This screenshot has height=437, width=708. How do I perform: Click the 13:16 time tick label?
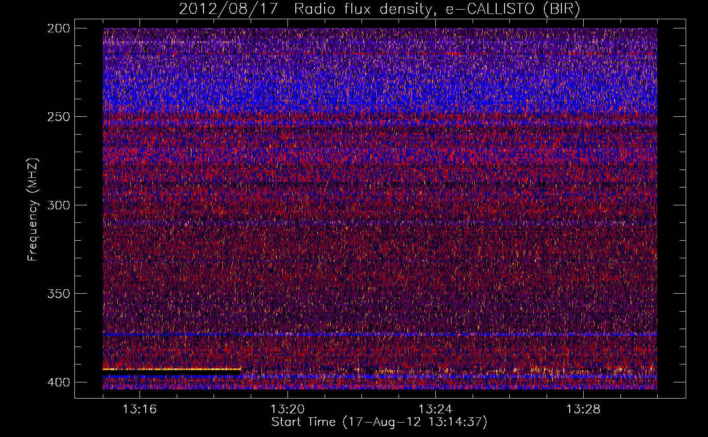click(x=140, y=409)
